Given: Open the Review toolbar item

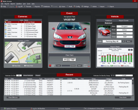Looking at the screenshot, I should (x=28, y=7).
